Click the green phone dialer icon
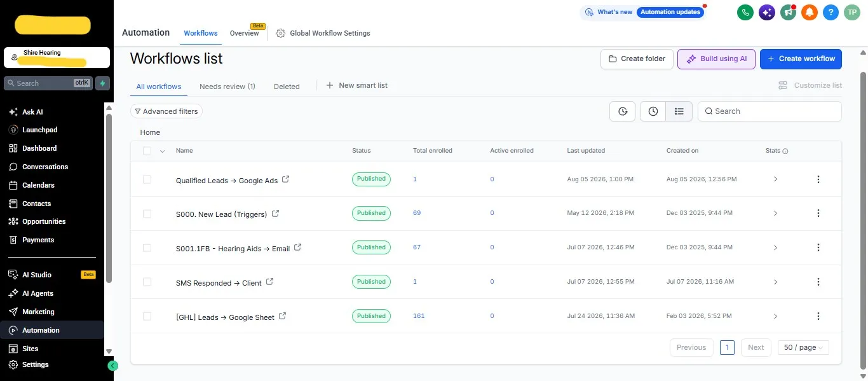Image resolution: width=868 pixels, height=381 pixels. pos(745,12)
